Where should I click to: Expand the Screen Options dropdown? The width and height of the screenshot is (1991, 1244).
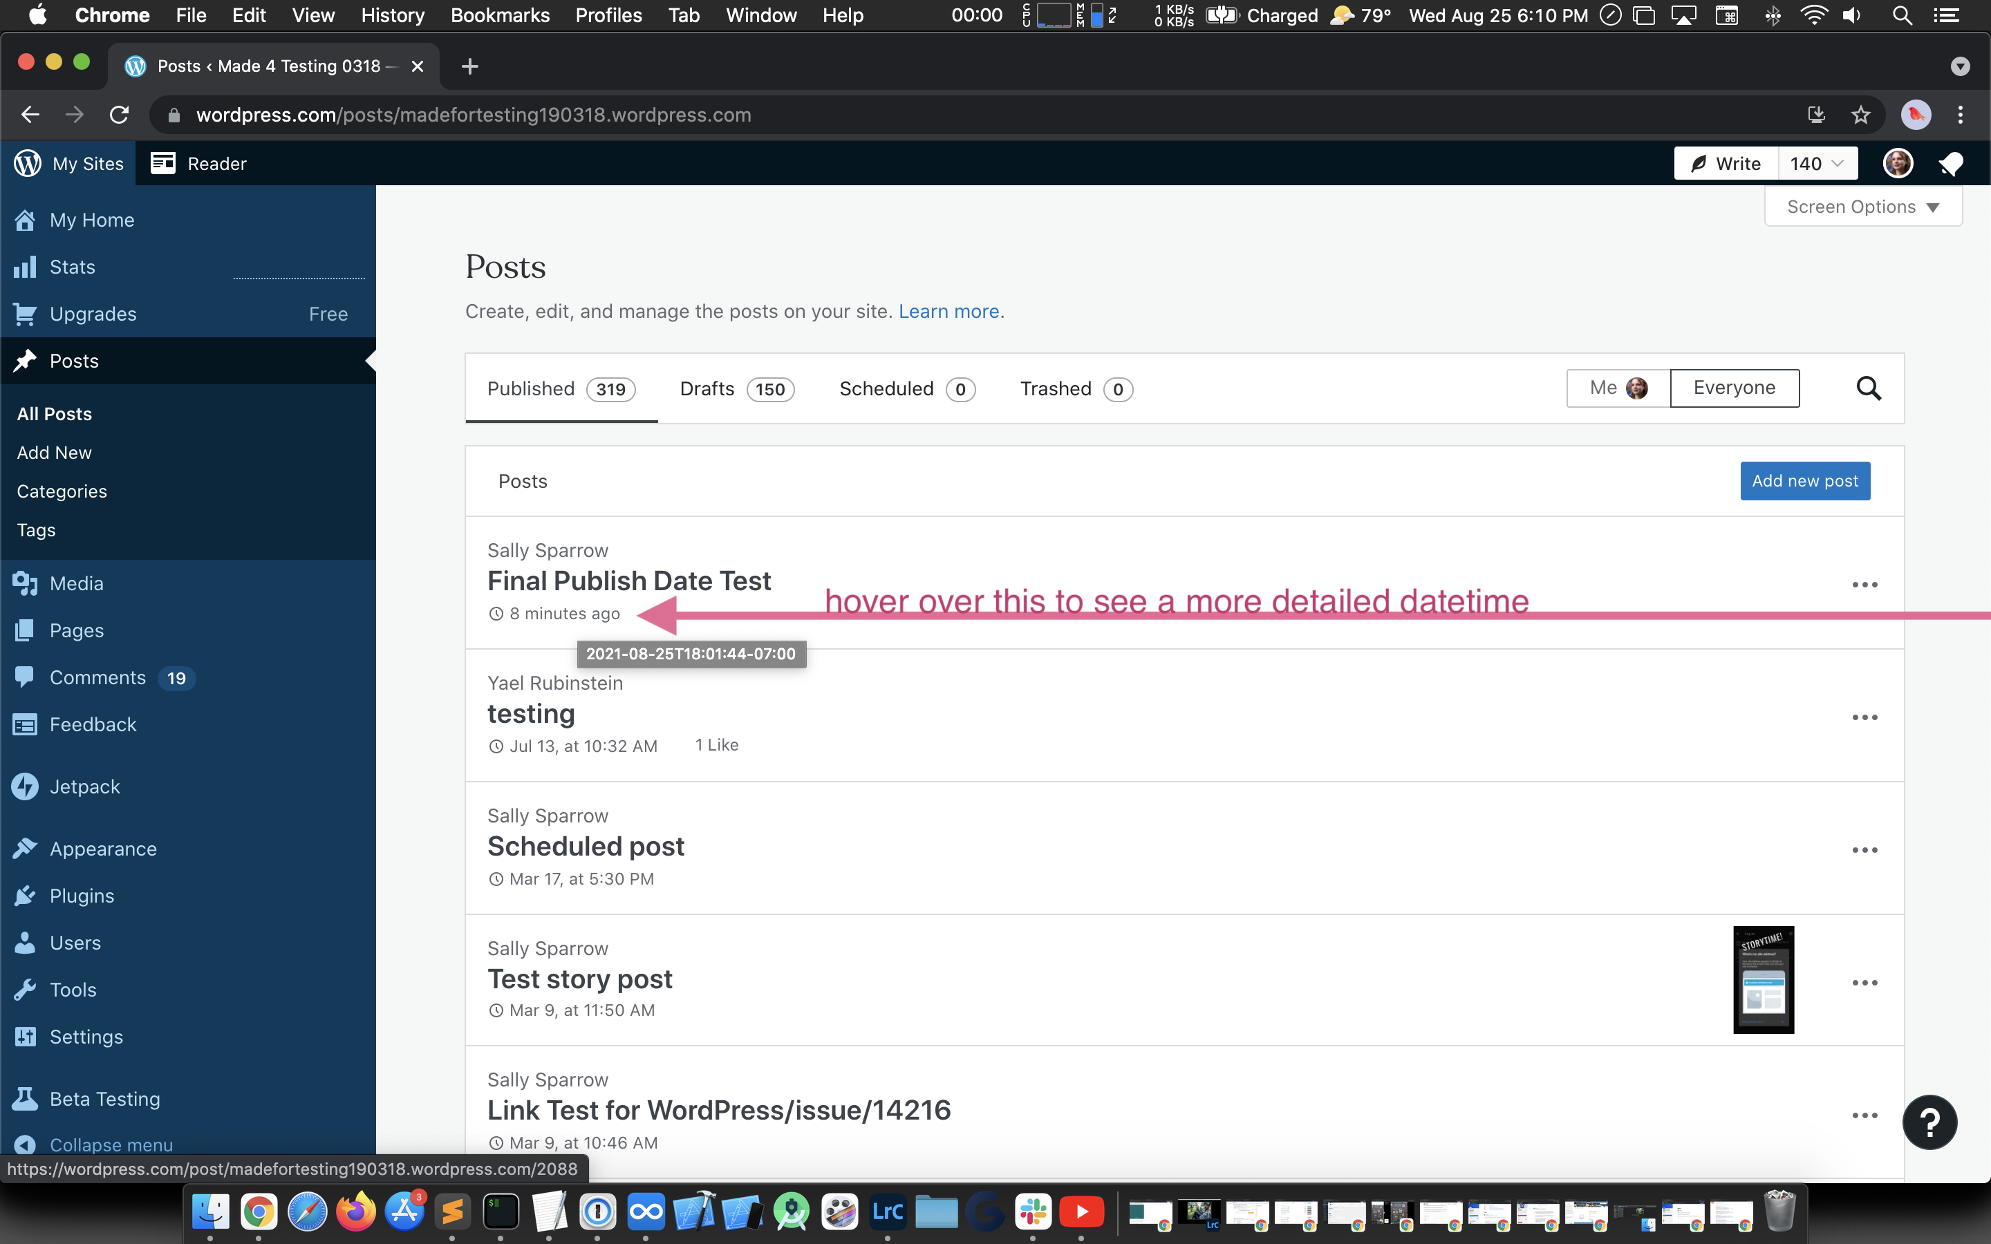tap(1862, 207)
